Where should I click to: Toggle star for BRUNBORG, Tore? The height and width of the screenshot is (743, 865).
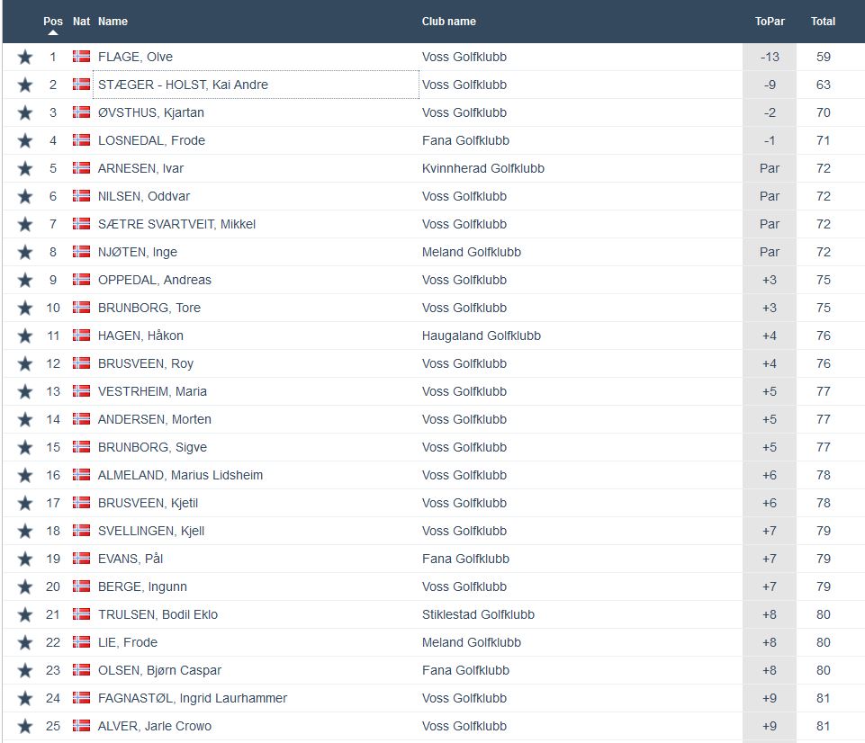pos(25,309)
